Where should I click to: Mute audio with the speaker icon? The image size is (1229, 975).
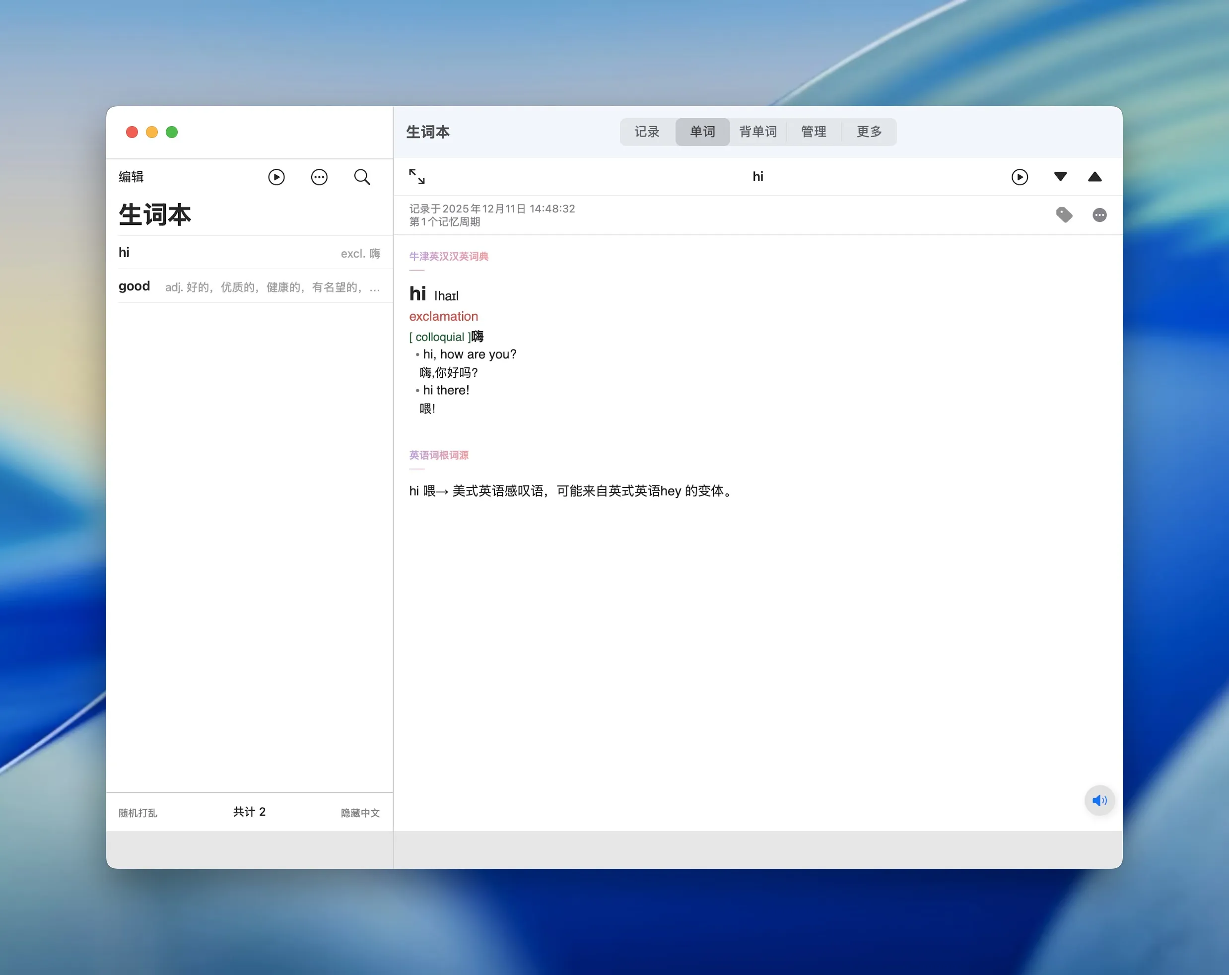click(1099, 801)
